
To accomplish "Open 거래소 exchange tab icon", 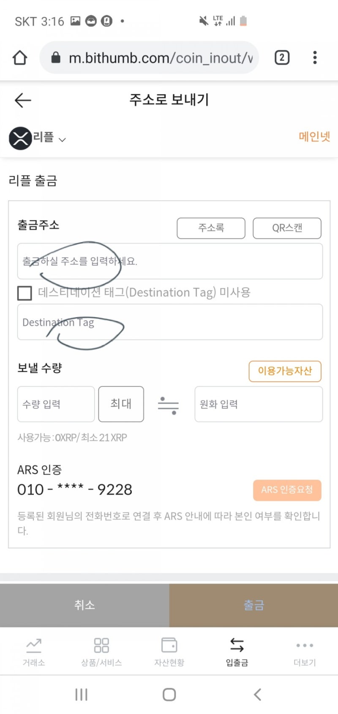I will click(x=34, y=646).
